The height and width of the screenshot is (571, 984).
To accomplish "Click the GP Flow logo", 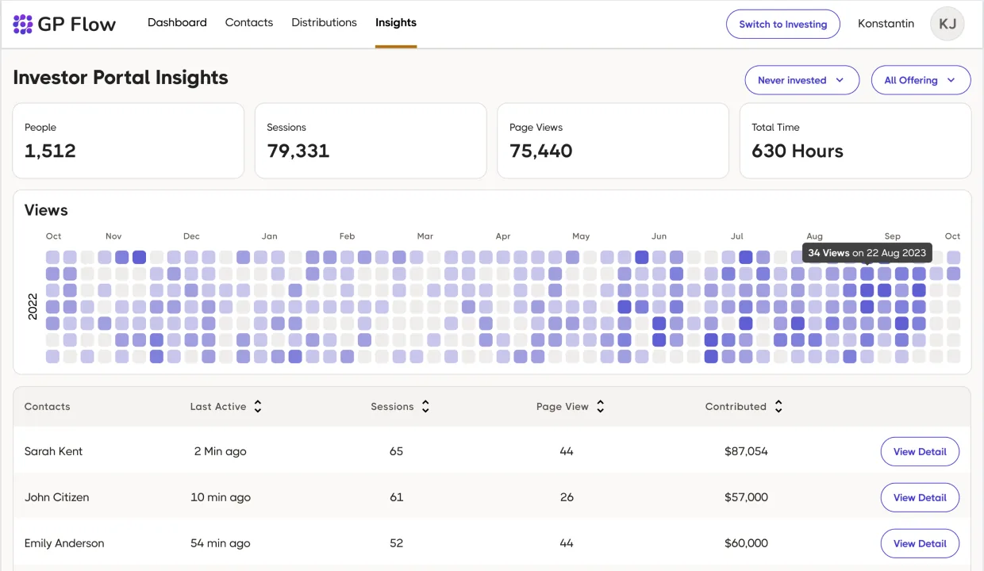I will pyautogui.click(x=64, y=24).
